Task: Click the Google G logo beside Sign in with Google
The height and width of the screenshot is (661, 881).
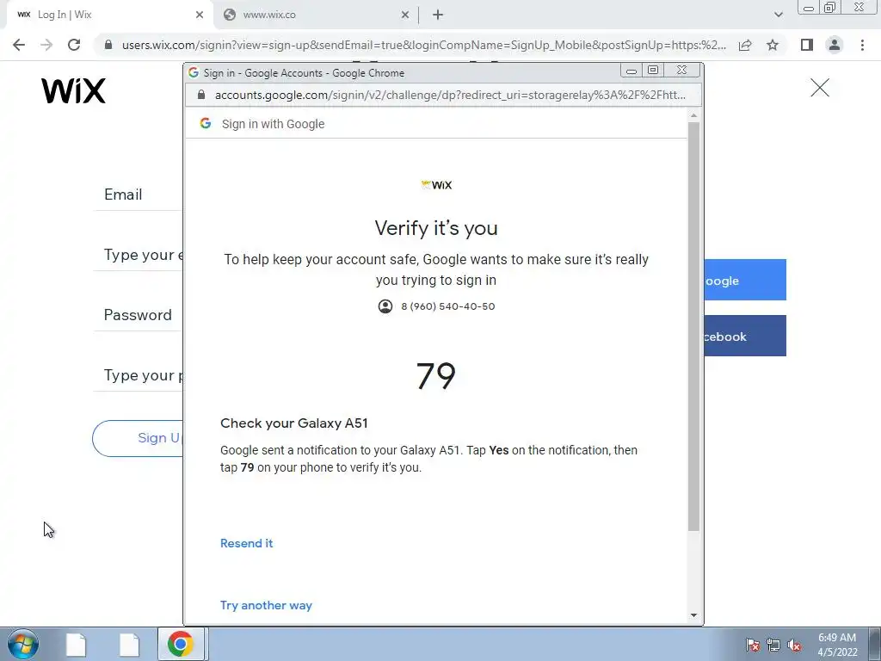Action: [x=206, y=124]
